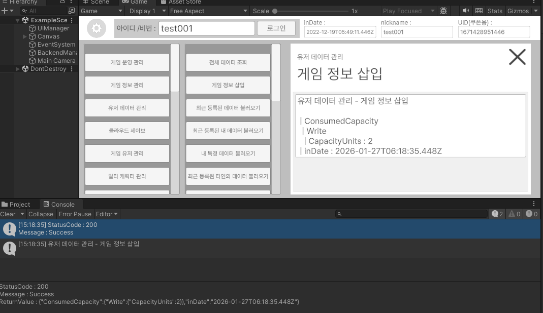The height and width of the screenshot is (313, 543).
Task: Toggle console error message filter
Action: click(x=531, y=214)
